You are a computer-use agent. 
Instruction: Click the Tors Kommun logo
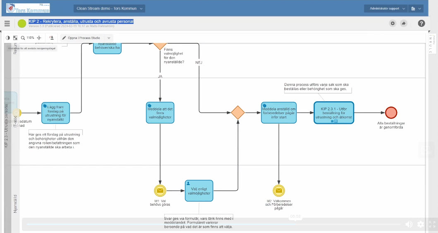click(28, 8)
